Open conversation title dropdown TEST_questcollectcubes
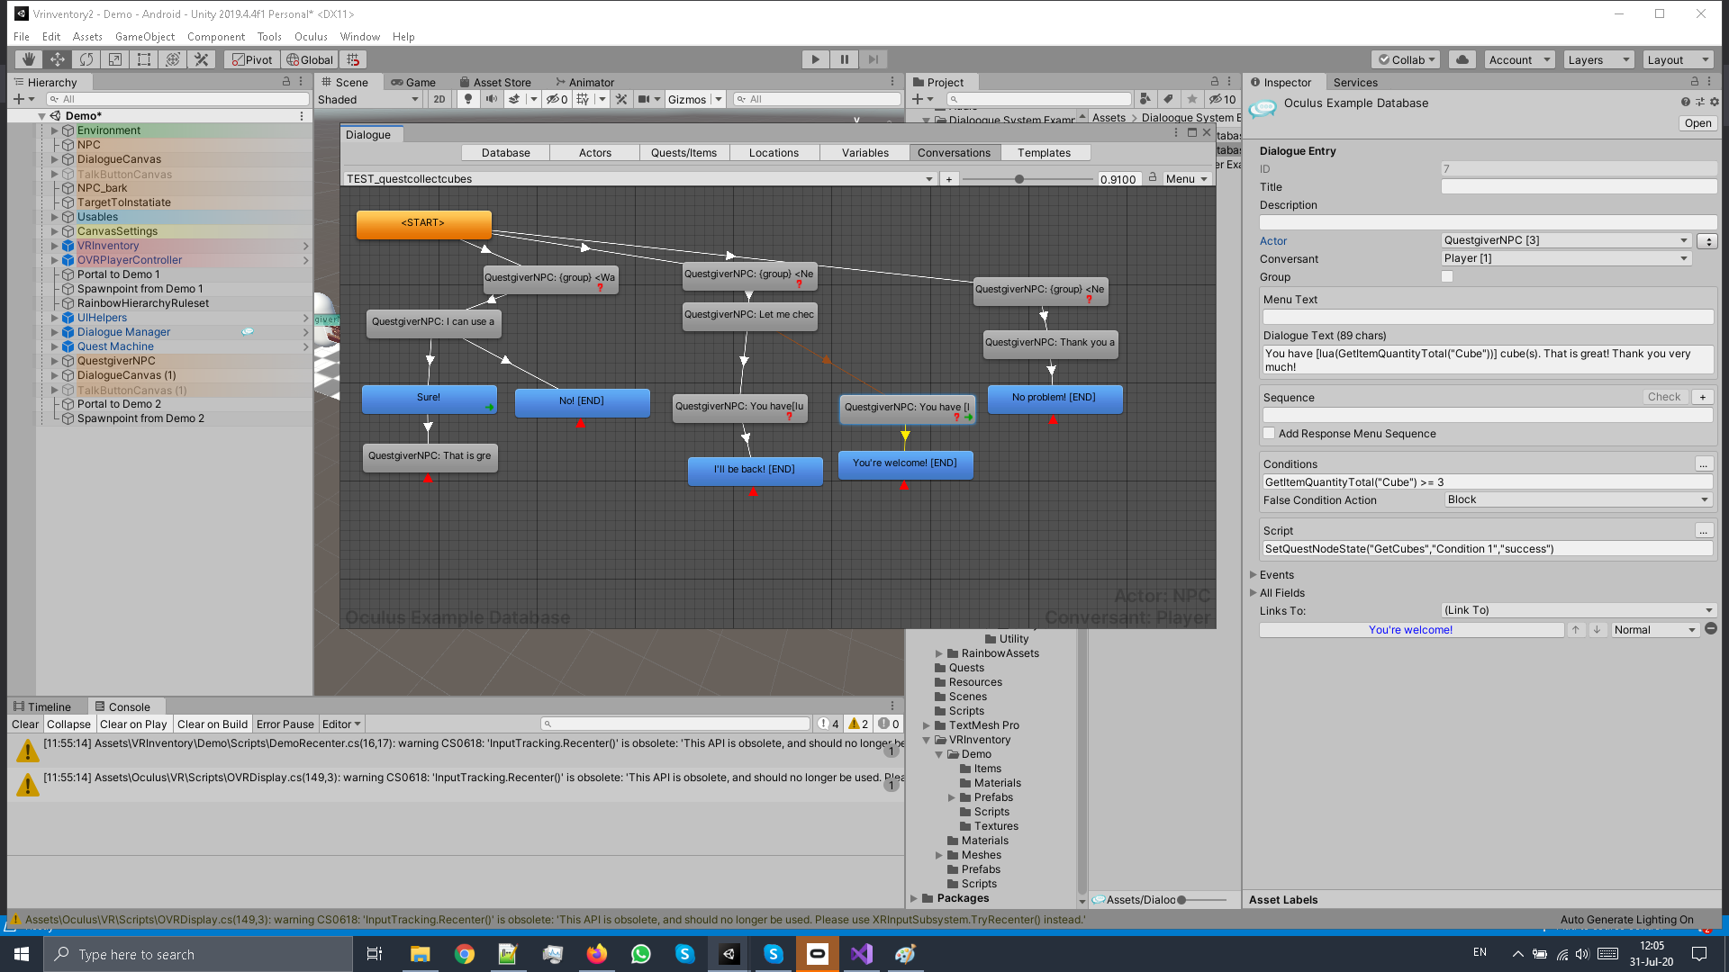 coord(639,179)
